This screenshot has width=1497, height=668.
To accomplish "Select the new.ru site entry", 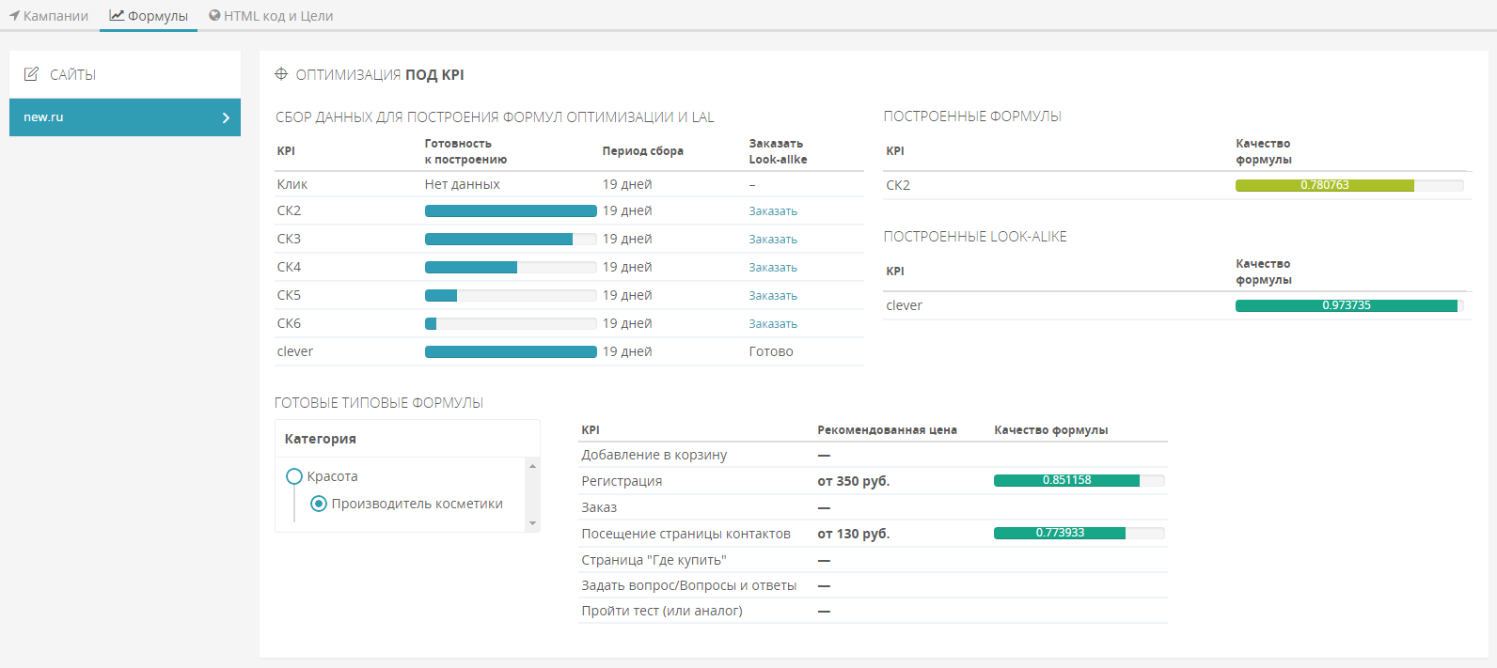I will click(113, 117).
